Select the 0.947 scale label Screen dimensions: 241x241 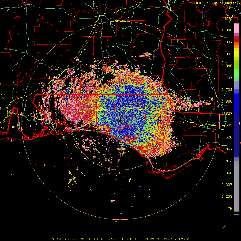(227, 42)
